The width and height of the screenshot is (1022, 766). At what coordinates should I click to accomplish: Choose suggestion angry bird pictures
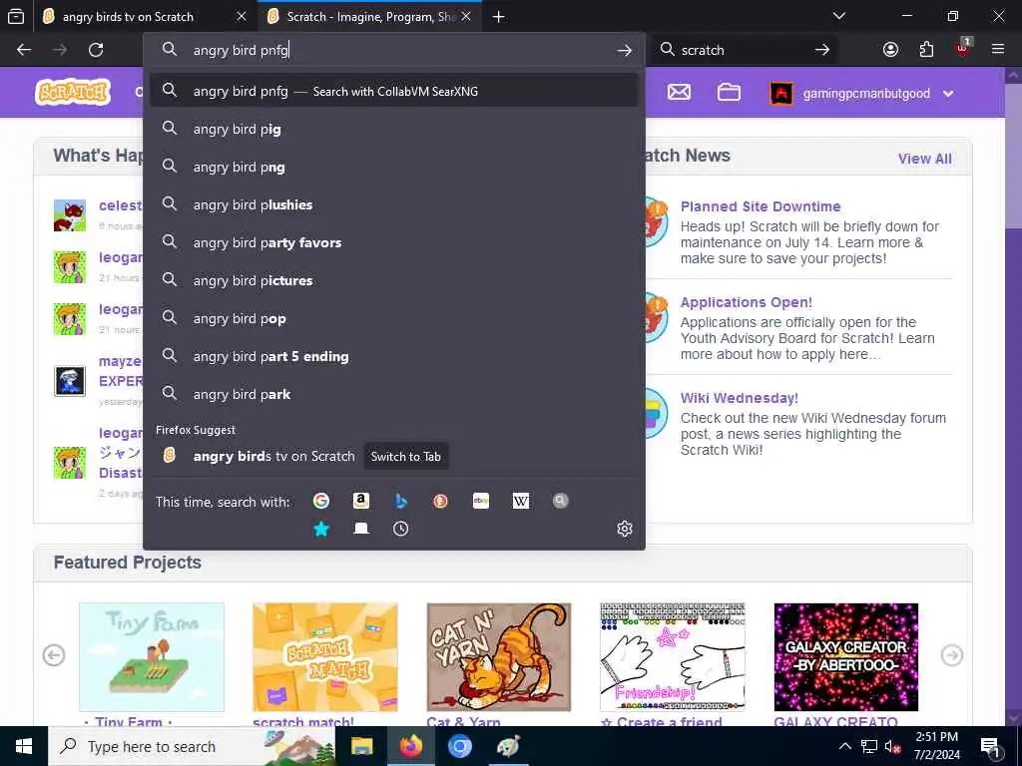[x=393, y=280]
